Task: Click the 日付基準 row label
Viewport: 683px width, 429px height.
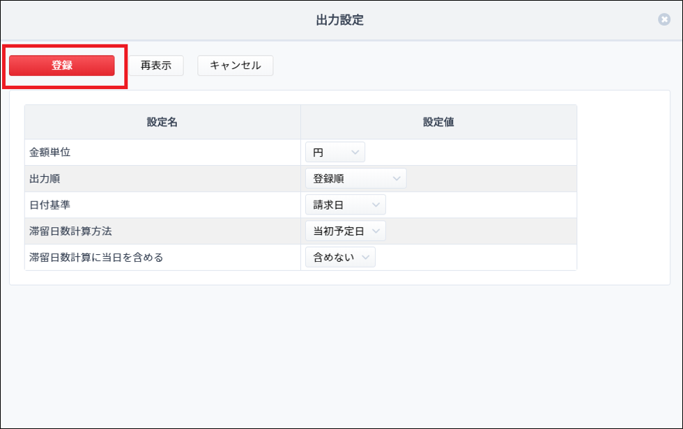Action: (x=49, y=205)
